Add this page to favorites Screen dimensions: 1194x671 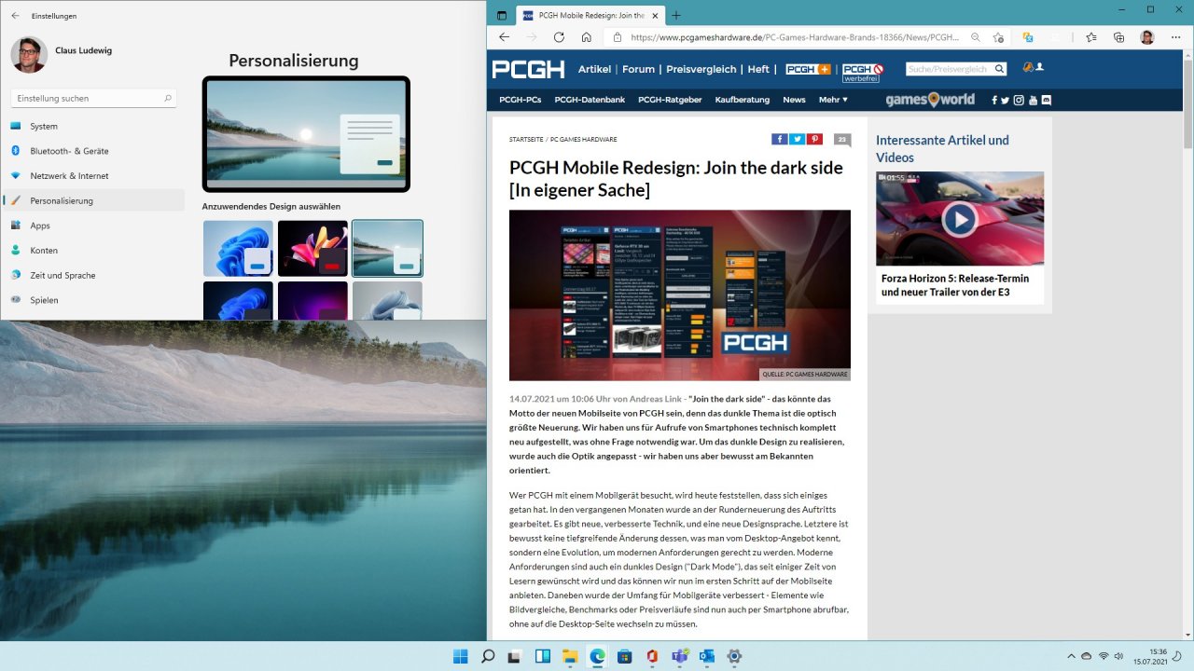coord(998,37)
